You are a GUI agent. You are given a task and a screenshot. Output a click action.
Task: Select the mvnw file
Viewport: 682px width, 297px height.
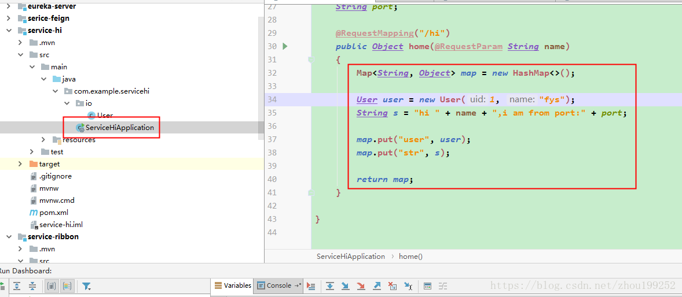click(49, 188)
